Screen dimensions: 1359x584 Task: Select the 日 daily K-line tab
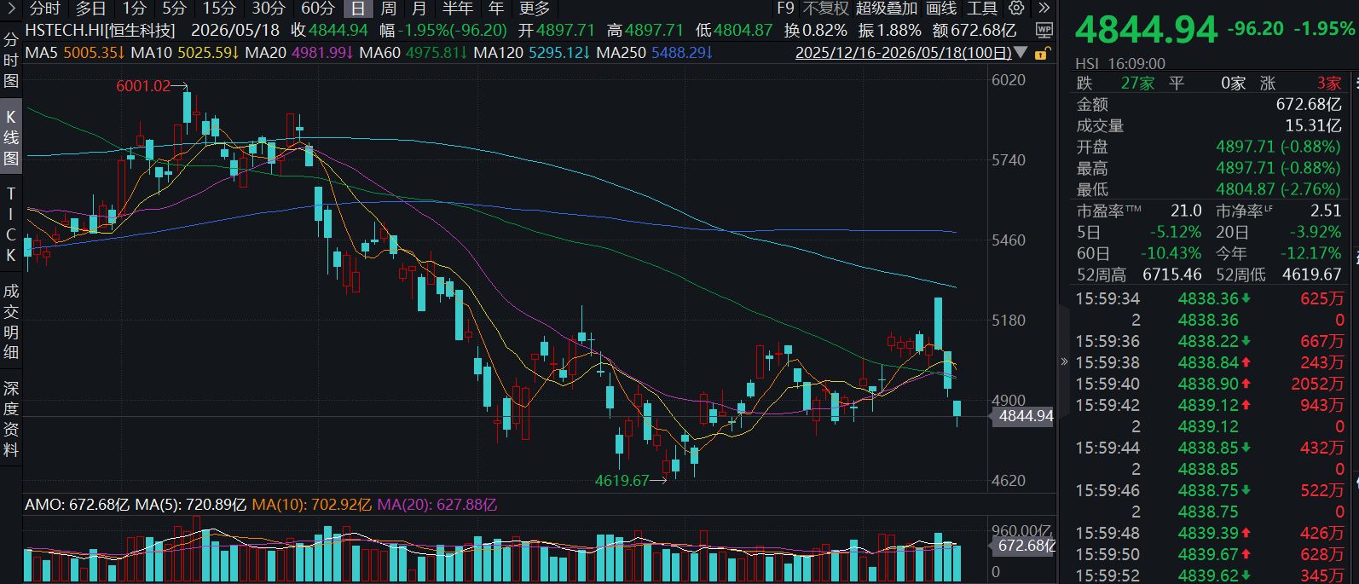click(358, 9)
